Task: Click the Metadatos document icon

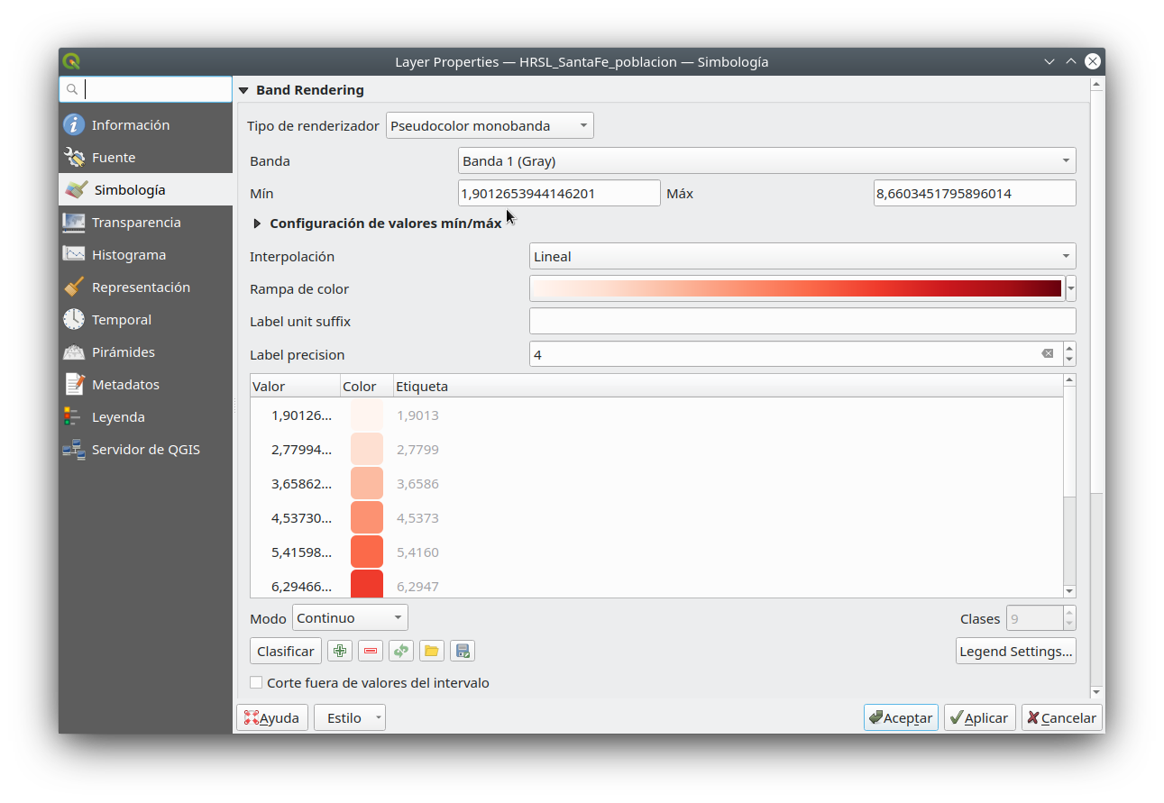Action: [74, 384]
